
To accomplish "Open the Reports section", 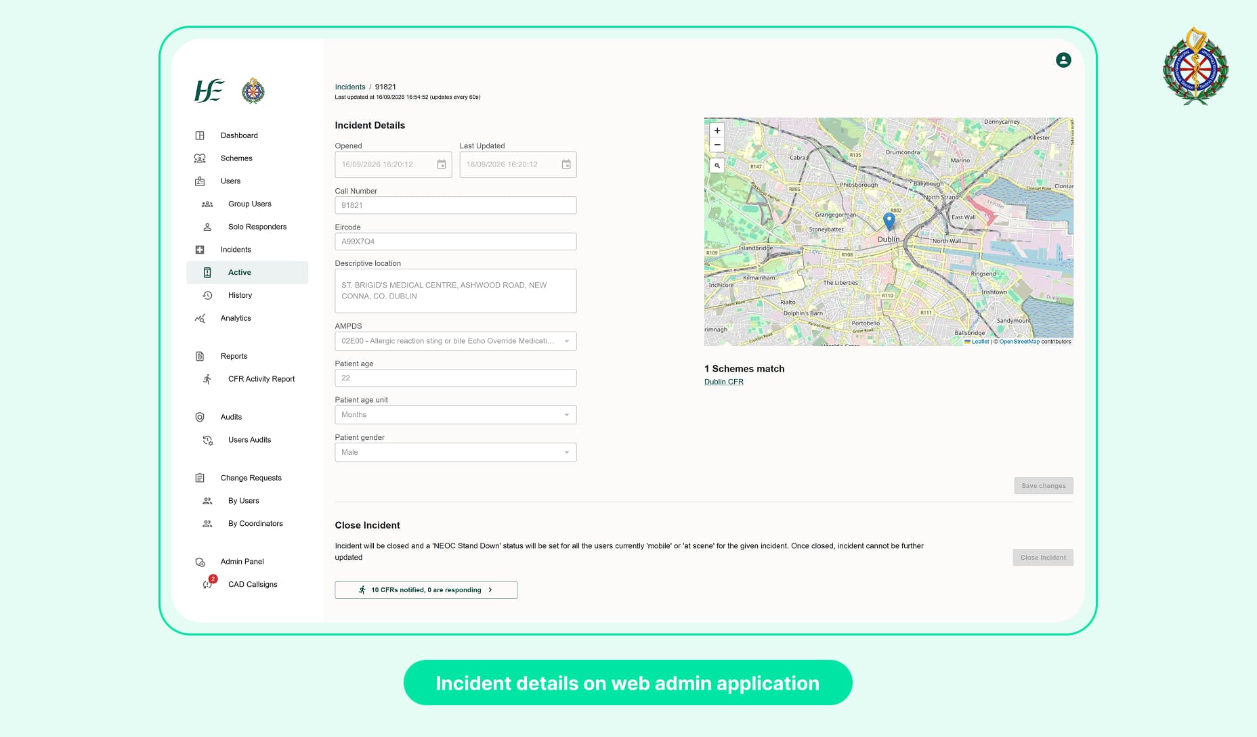I will (x=234, y=356).
